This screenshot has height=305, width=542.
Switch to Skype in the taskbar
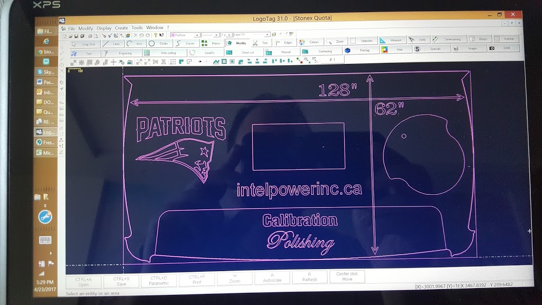(46, 72)
